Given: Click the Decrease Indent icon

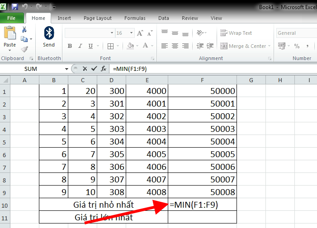Looking at the screenshot, I should tap(200, 46).
